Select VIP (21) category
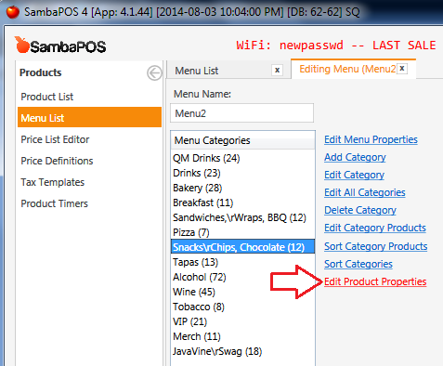The image size is (443, 366). (x=242, y=321)
